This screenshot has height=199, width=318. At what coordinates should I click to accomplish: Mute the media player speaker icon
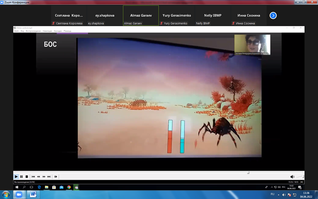tap(292, 177)
